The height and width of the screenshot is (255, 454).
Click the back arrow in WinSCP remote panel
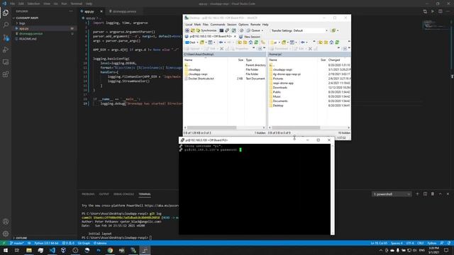tap(303, 42)
